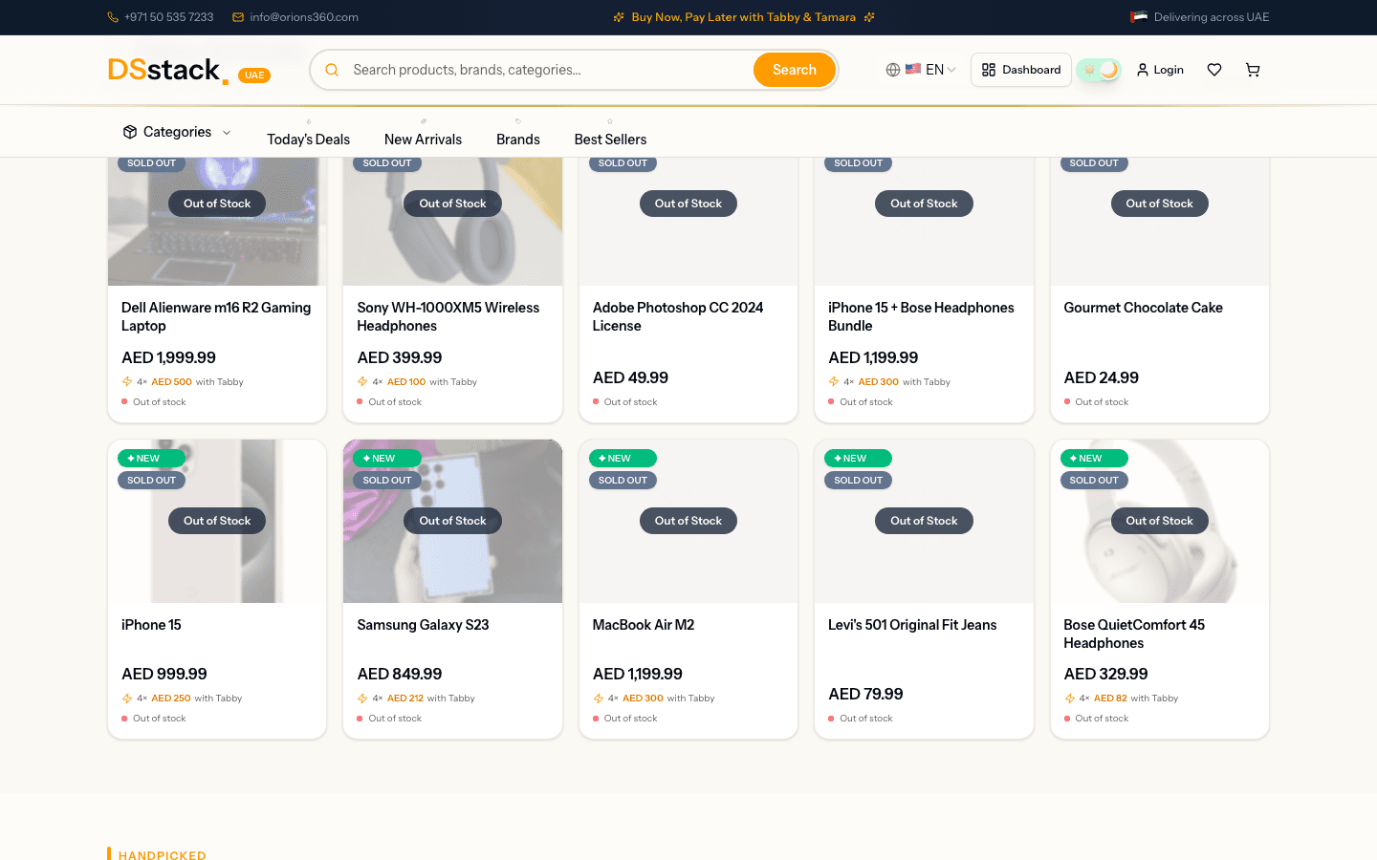1377x860 pixels.
Task: Click Delivering across UAE text
Action: [x=1212, y=17]
